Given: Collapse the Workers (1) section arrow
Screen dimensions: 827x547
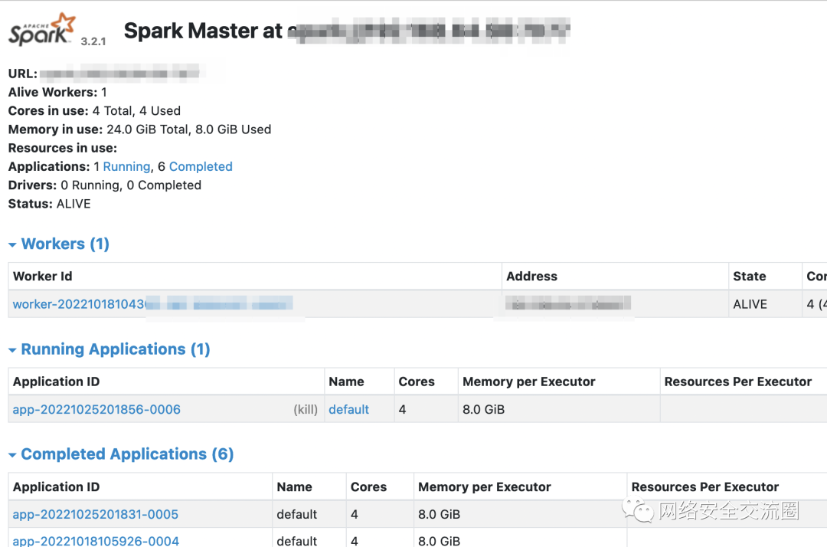Looking at the screenshot, I should pyautogui.click(x=13, y=244).
